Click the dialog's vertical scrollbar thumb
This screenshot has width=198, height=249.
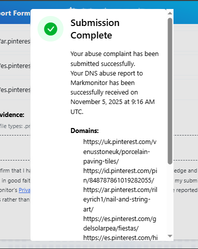170,91
